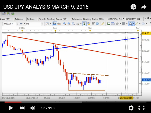
Task: Toggle Ask price display
Action: 59,24
